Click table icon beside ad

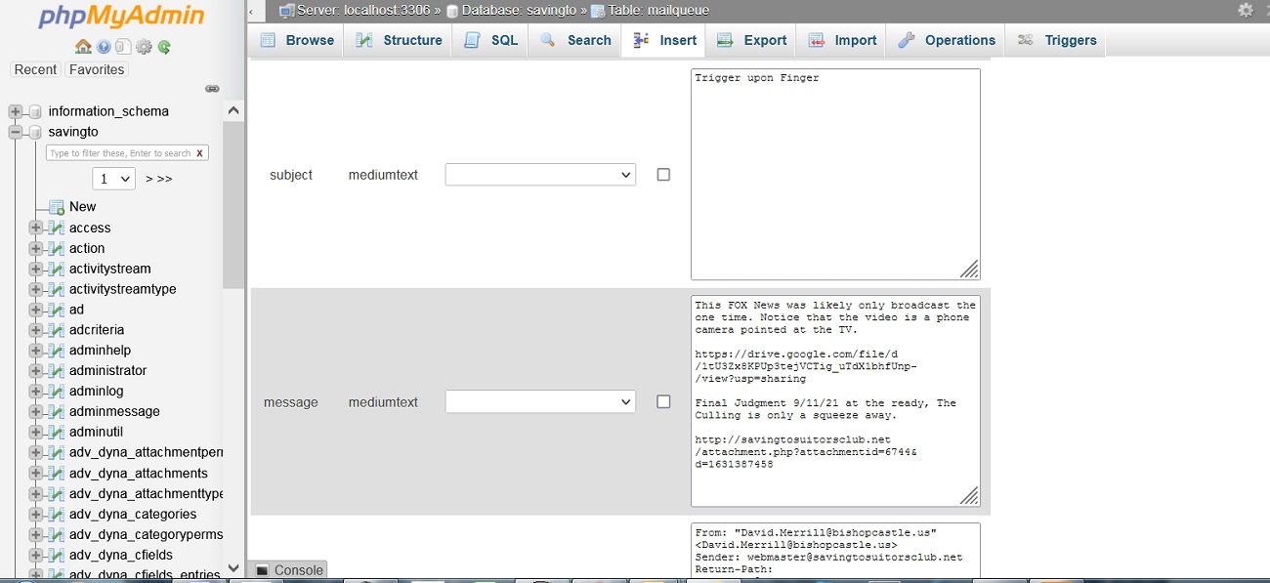click(57, 310)
